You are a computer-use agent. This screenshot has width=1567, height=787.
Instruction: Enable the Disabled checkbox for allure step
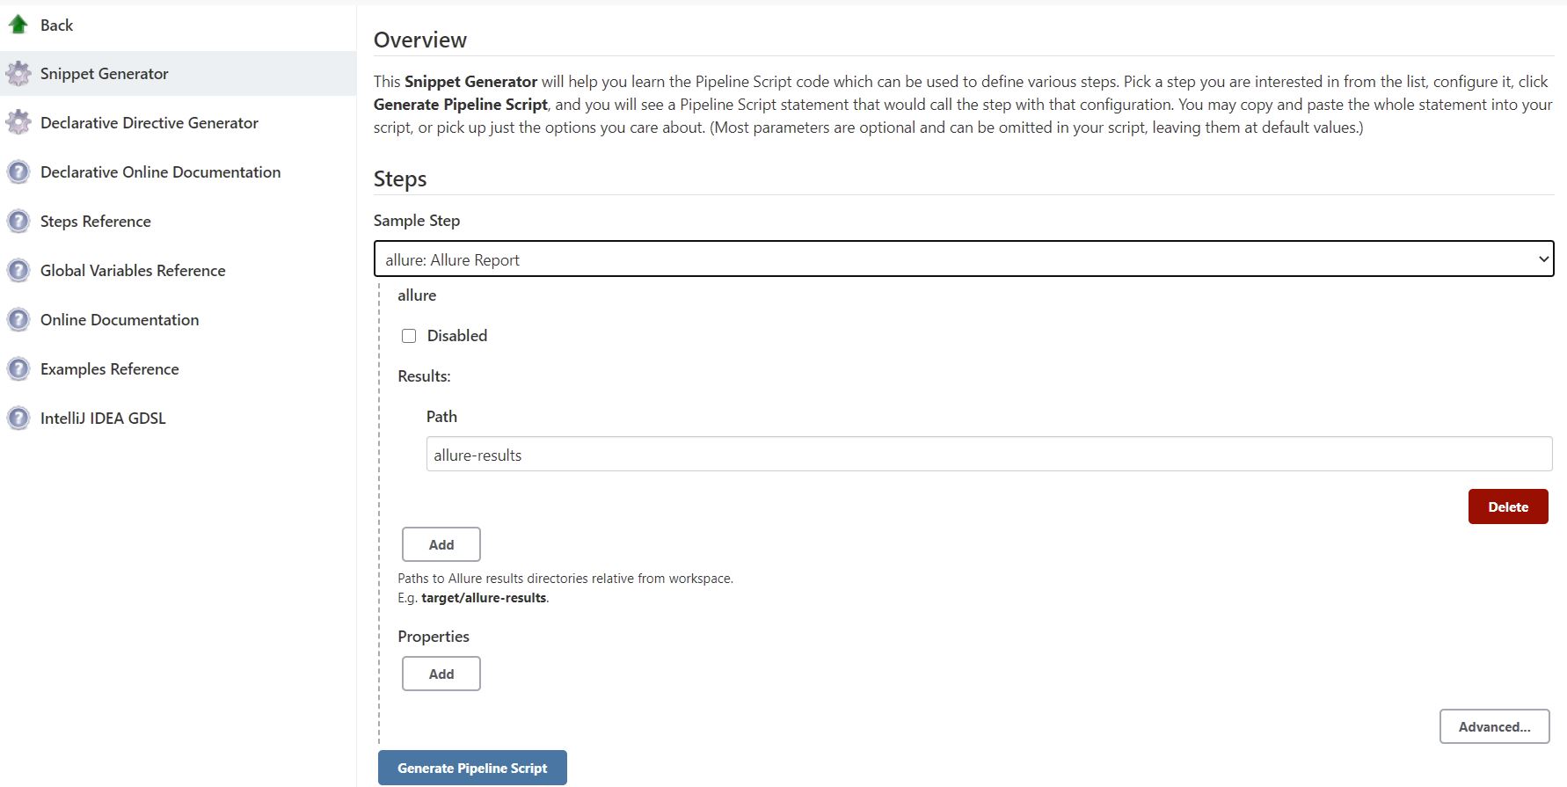[x=409, y=335]
